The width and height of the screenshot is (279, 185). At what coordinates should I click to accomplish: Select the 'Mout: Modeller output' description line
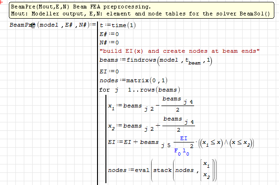coord(140,14)
